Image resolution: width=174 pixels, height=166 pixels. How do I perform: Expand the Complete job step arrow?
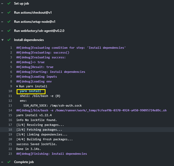2,162
